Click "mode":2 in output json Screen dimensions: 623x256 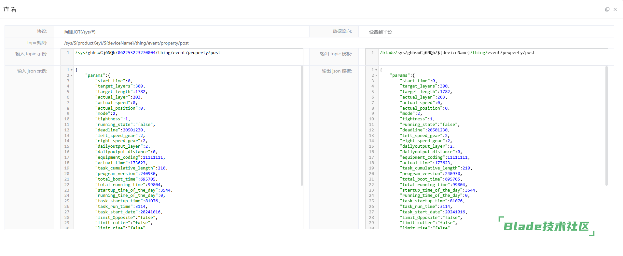(410, 114)
